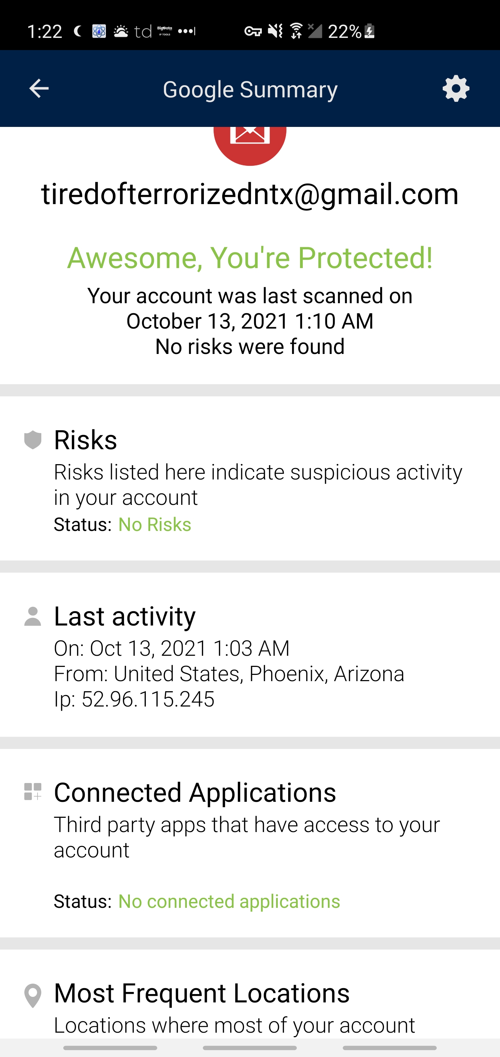This screenshot has height=1057, width=500.
Task: Tap the green No Risks status
Action: click(x=155, y=524)
